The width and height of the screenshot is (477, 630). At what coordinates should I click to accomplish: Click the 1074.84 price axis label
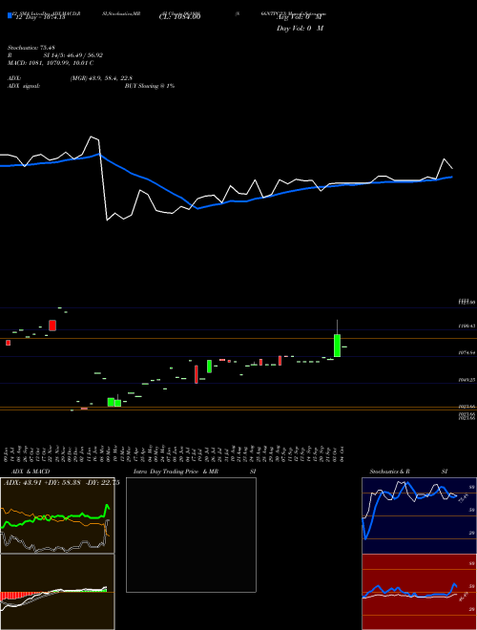pyautogui.click(x=467, y=353)
